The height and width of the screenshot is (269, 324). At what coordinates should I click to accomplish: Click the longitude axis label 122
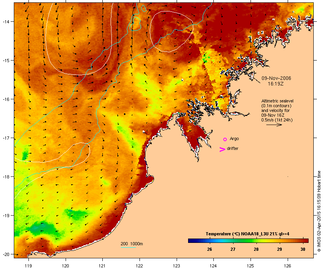pos(139,266)
